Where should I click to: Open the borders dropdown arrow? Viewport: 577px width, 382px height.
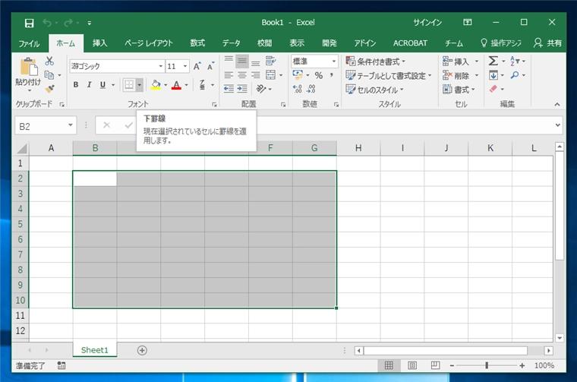139,85
